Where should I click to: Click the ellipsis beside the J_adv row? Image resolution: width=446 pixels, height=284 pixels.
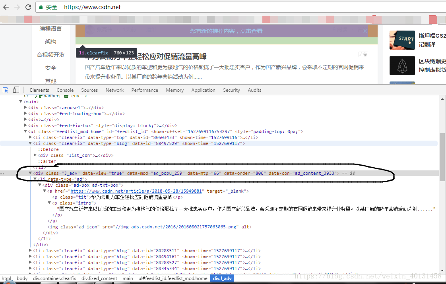pyautogui.click(x=2, y=174)
